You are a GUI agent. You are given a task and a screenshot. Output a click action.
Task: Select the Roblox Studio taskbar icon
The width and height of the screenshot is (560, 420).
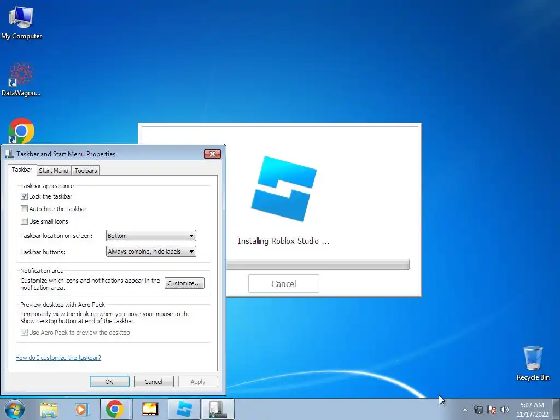pos(184,409)
